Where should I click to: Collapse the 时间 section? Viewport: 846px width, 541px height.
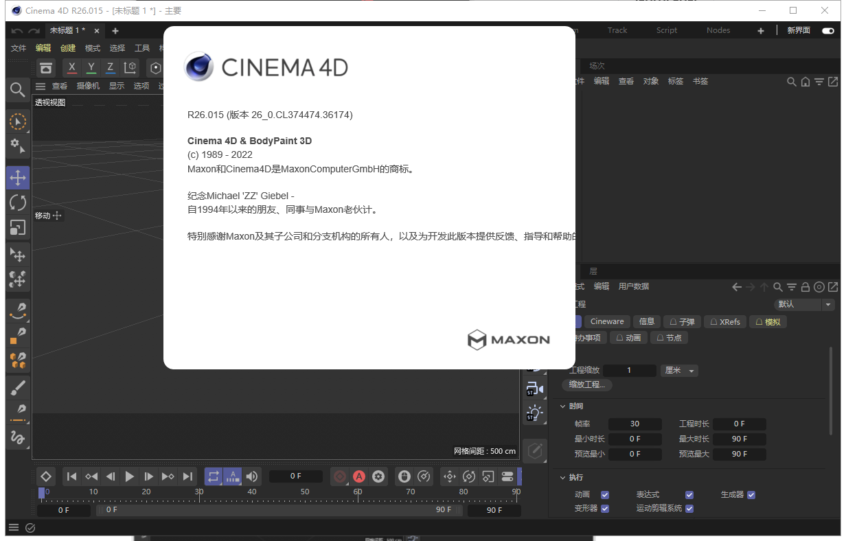coord(563,406)
